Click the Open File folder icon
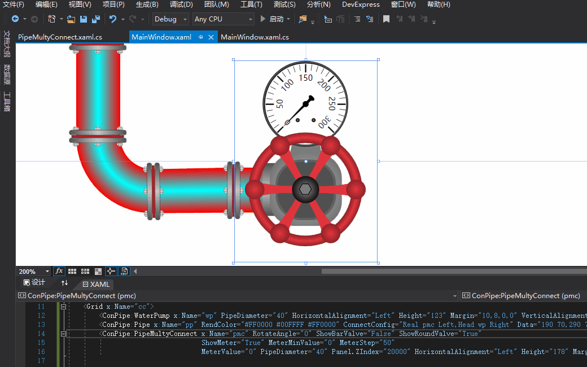The height and width of the screenshot is (367, 587). click(x=71, y=19)
